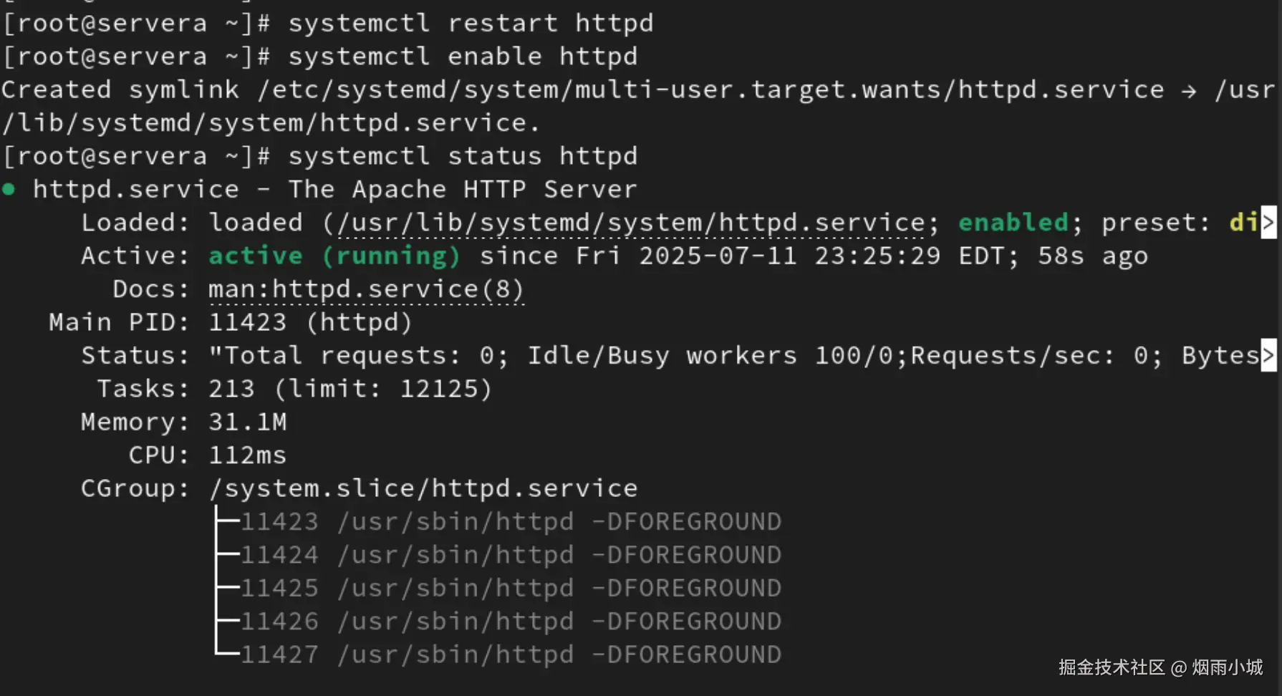Select process 11424 in the CGroup tree
This screenshot has height=696, width=1282.
[x=511, y=555]
